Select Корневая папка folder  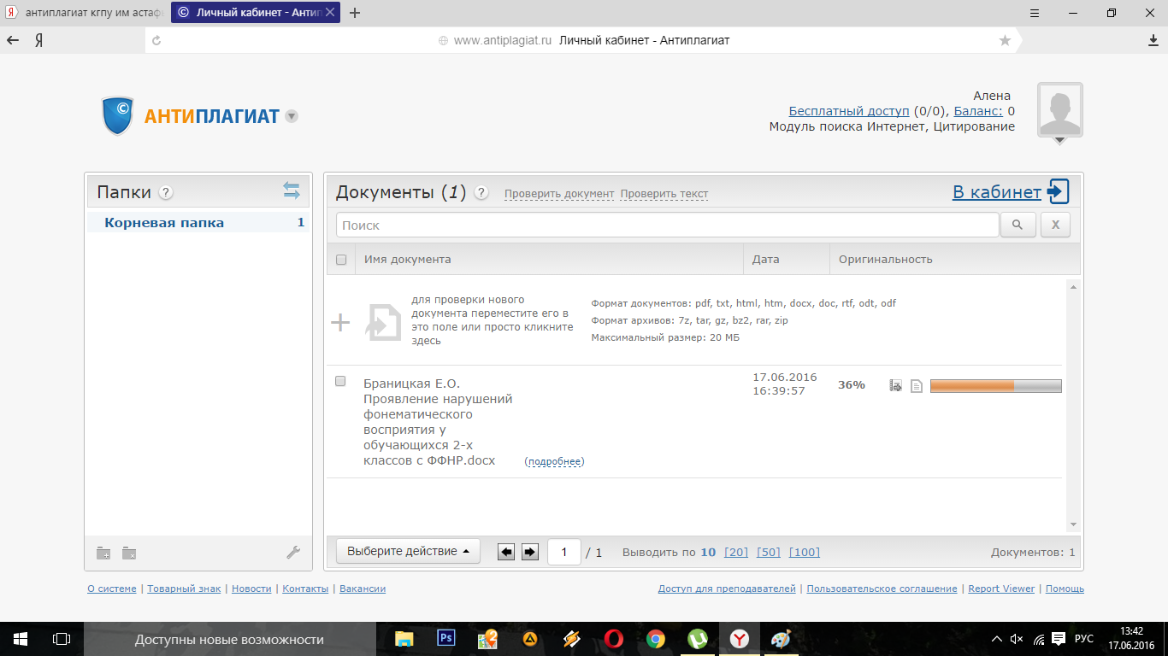click(164, 223)
